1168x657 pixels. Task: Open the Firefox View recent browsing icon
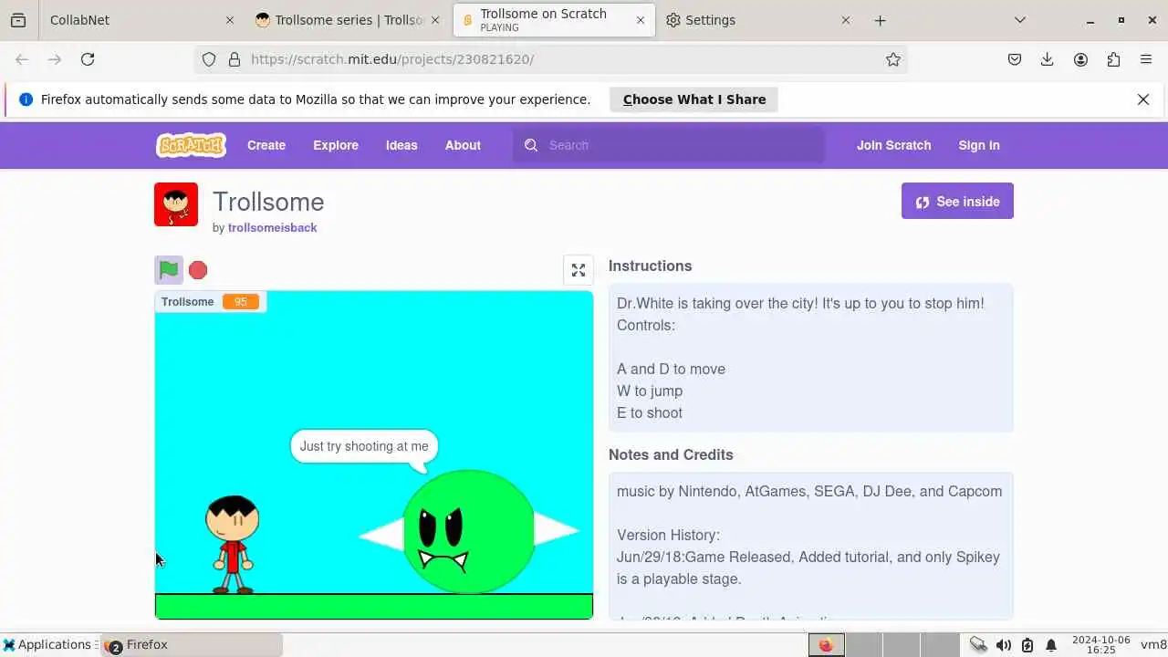click(x=18, y=20)
